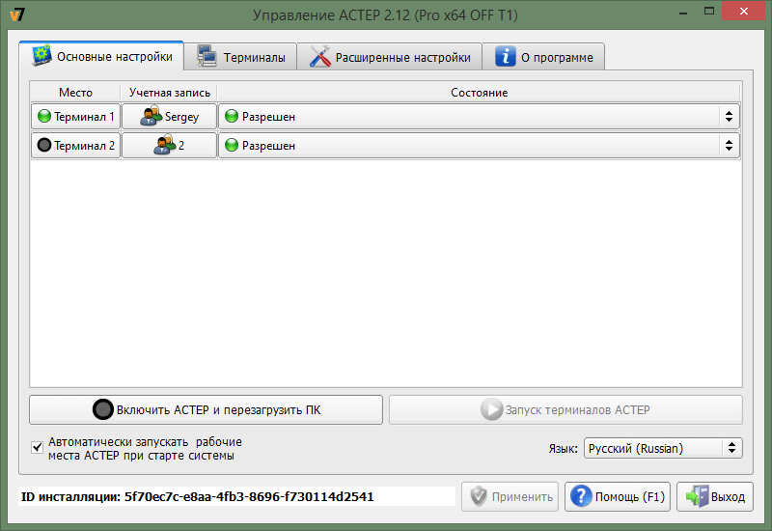Switch to the Терминалы tab
Image resolution: width=772 pixels, height=531 pixels.
(x=240, y=57)
